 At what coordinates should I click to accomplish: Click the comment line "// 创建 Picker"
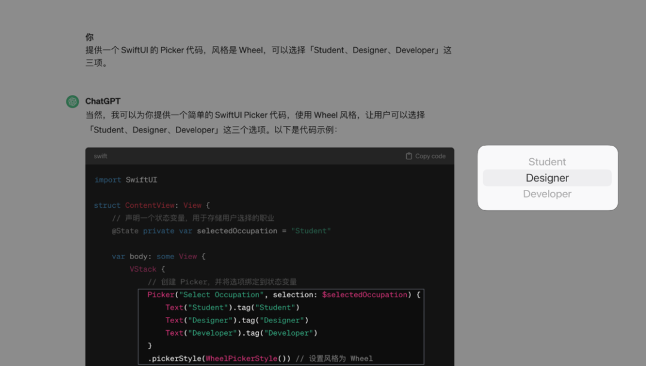click(222, 282)
